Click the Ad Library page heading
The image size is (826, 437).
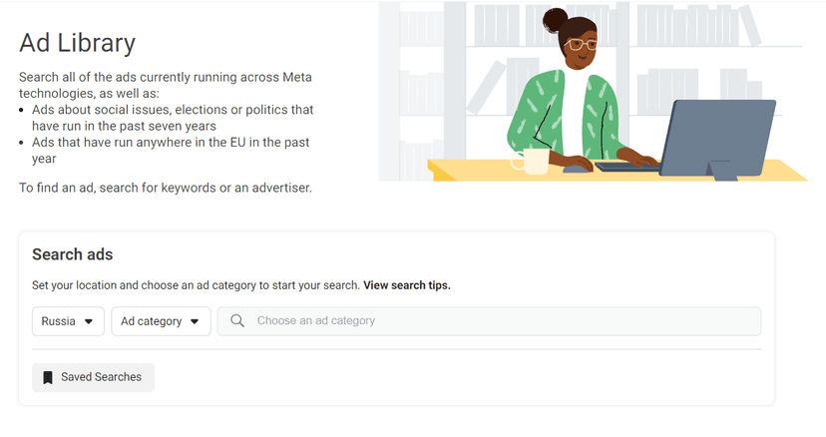pyautogui.click(x=78, y=43)
